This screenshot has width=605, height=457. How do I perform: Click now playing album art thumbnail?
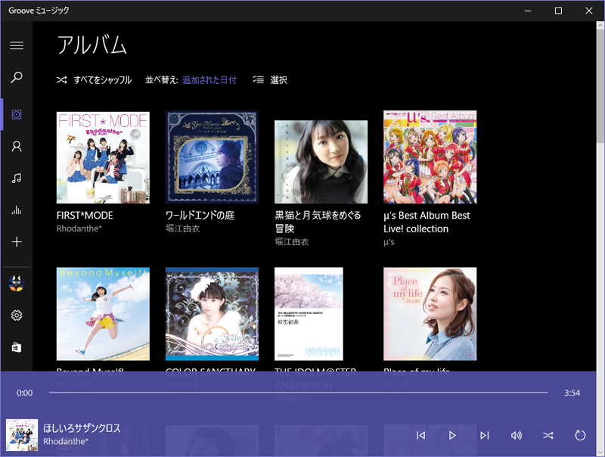tap(22, 435)
